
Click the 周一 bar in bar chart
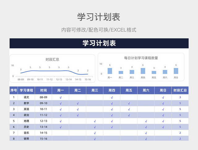[110, 71]
